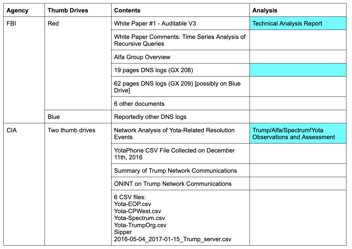This screenshot has width=352, height=249.
Task: Click "Reportedly other DNS logs" cell
Action: pyautogui.click(x=180, y=117)
